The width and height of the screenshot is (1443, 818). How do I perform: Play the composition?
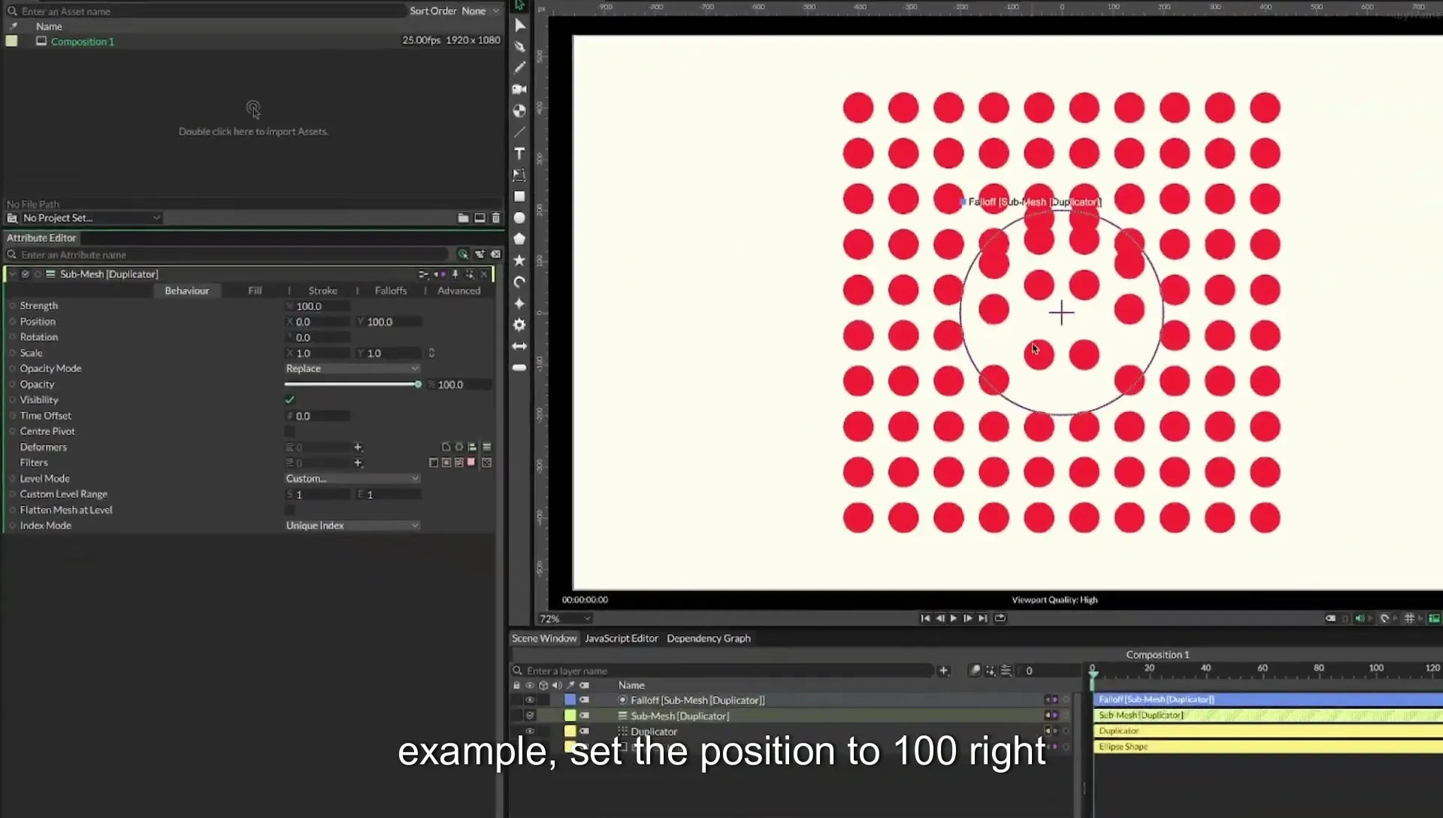[x=954, y=619]
